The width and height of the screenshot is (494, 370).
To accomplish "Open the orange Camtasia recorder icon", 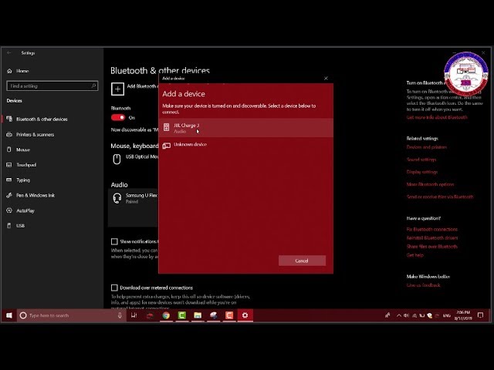I will [229, 315].
